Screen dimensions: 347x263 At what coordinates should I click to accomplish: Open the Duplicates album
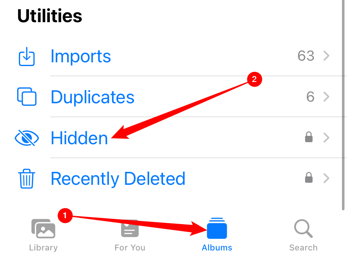tap(92, 97)
